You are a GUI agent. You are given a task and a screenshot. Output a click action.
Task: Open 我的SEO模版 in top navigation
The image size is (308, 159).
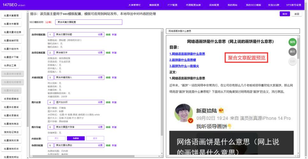click(254, 5)
